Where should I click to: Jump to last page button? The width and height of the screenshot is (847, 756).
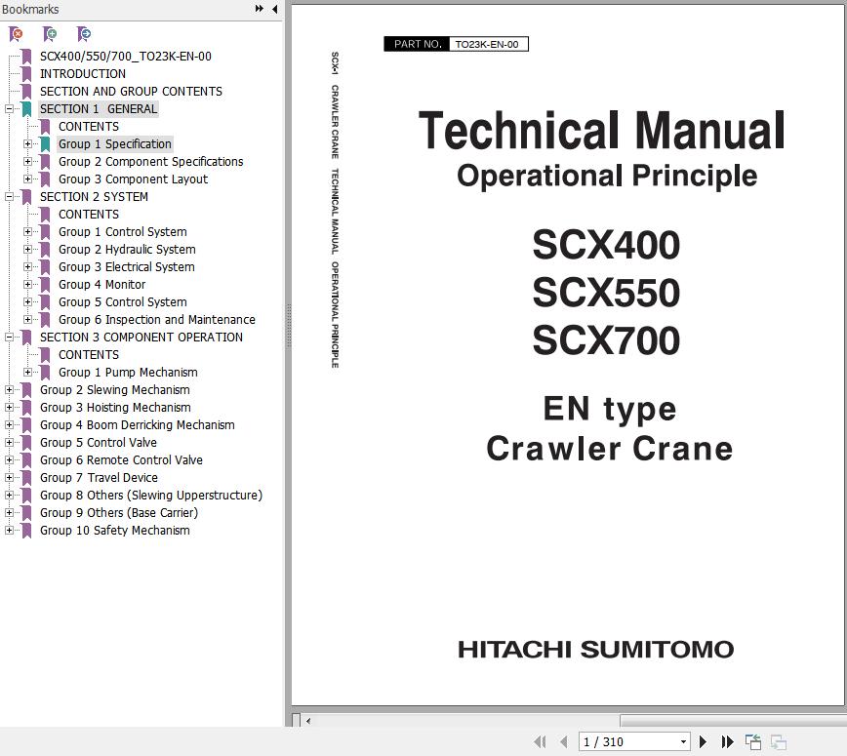727,742
